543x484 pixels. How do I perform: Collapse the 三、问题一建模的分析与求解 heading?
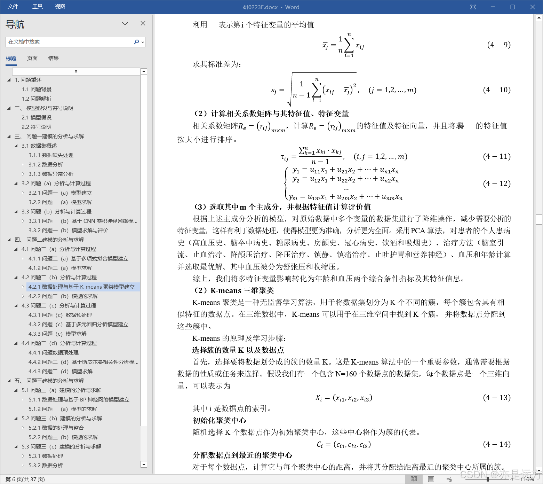point(9,136)
